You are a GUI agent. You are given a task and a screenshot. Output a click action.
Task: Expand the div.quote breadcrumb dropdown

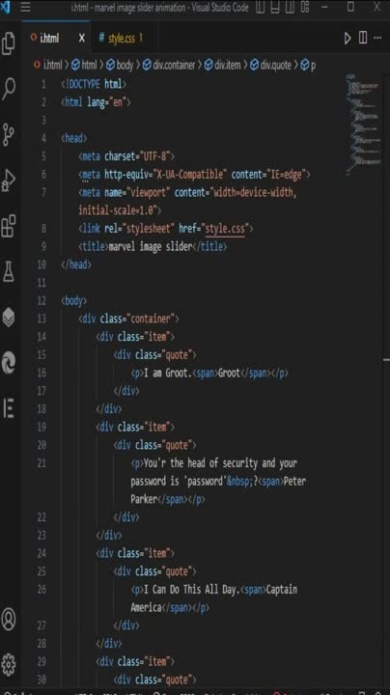click(270, 66)
